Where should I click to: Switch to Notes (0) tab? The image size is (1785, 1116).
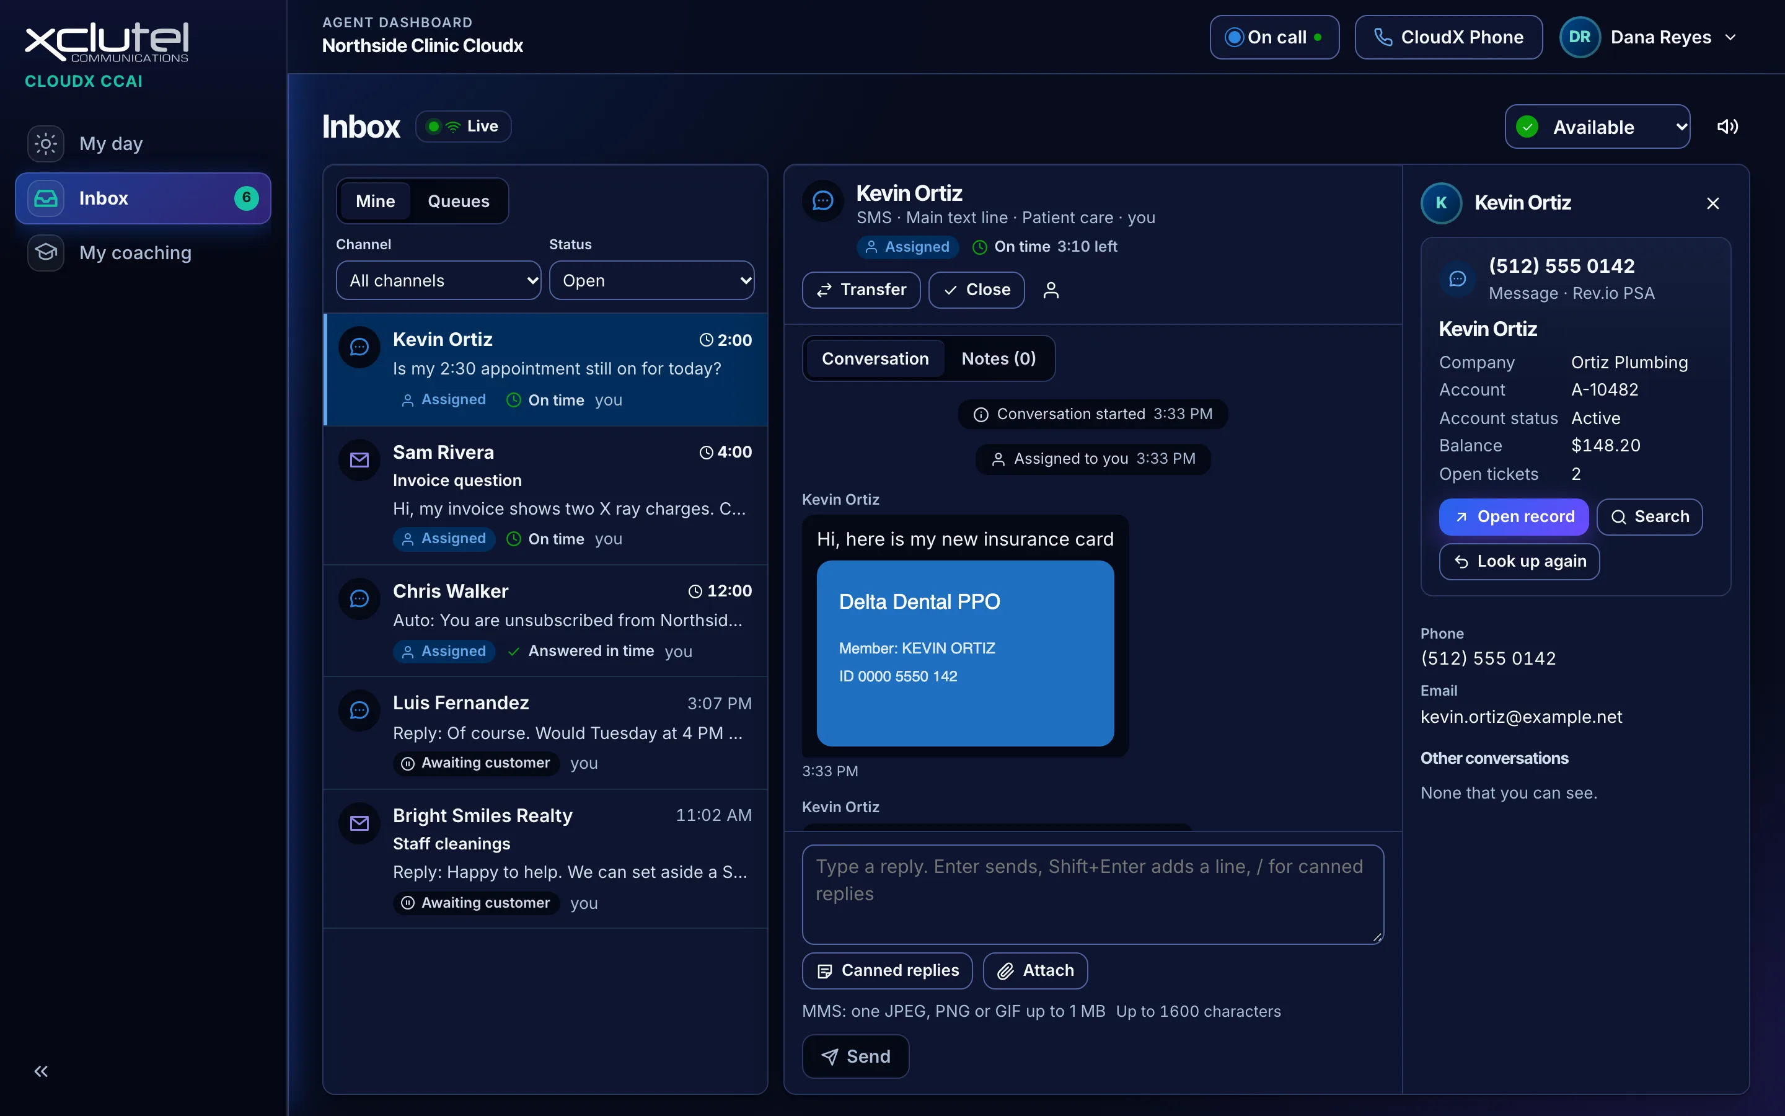(998, 359)
